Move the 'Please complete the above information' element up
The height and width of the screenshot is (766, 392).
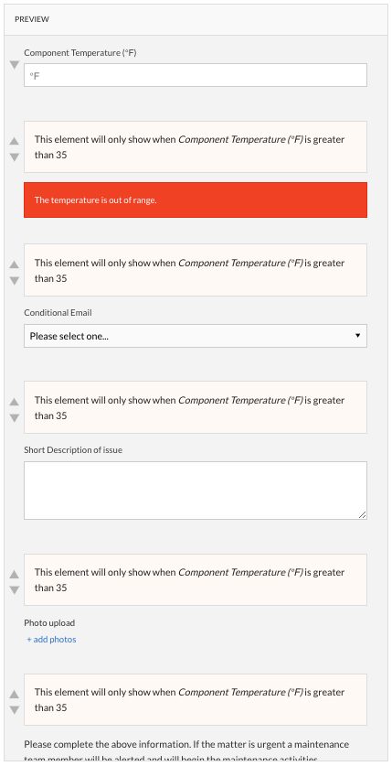pos(15,694)
